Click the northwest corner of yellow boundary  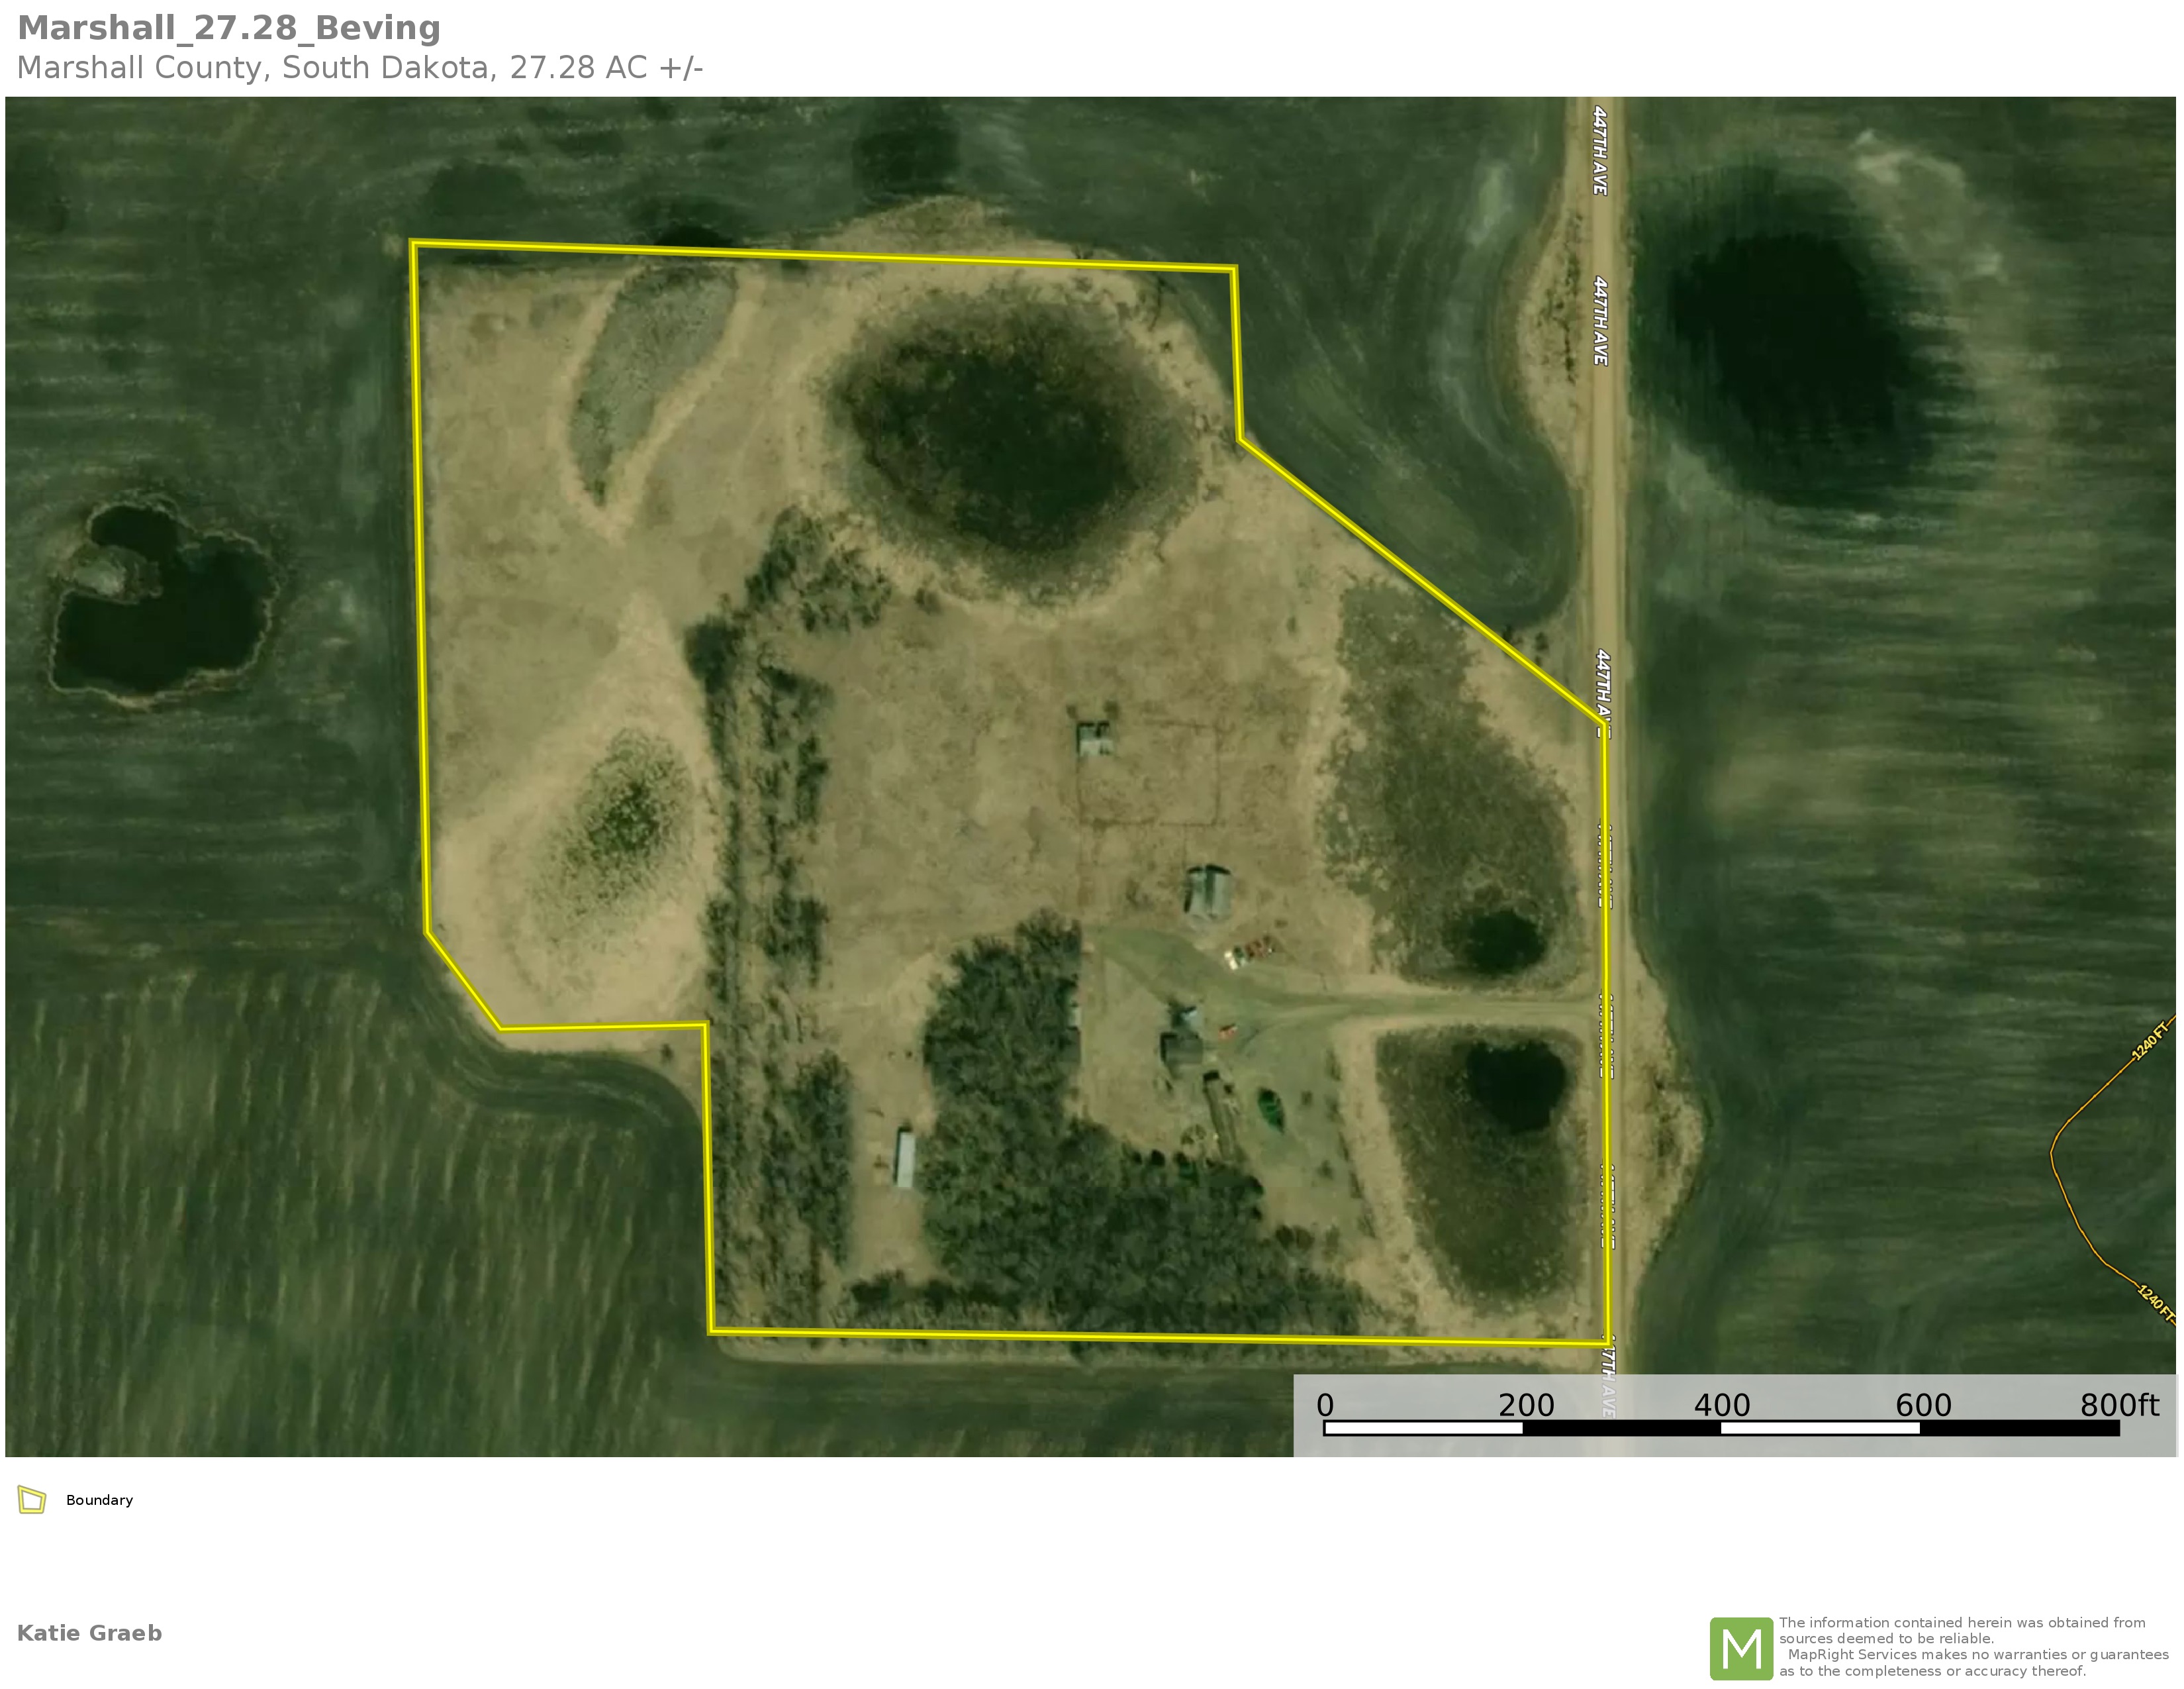tap(413, 242)
